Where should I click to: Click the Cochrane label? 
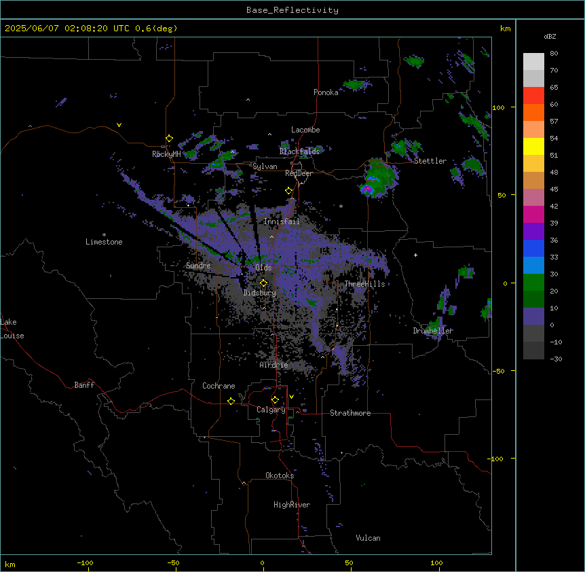(219, 386)
